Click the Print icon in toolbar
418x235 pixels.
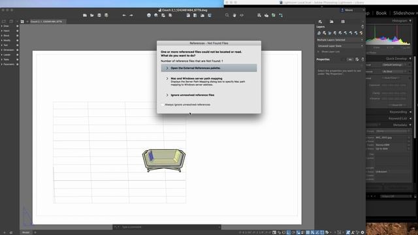point(149,16)
